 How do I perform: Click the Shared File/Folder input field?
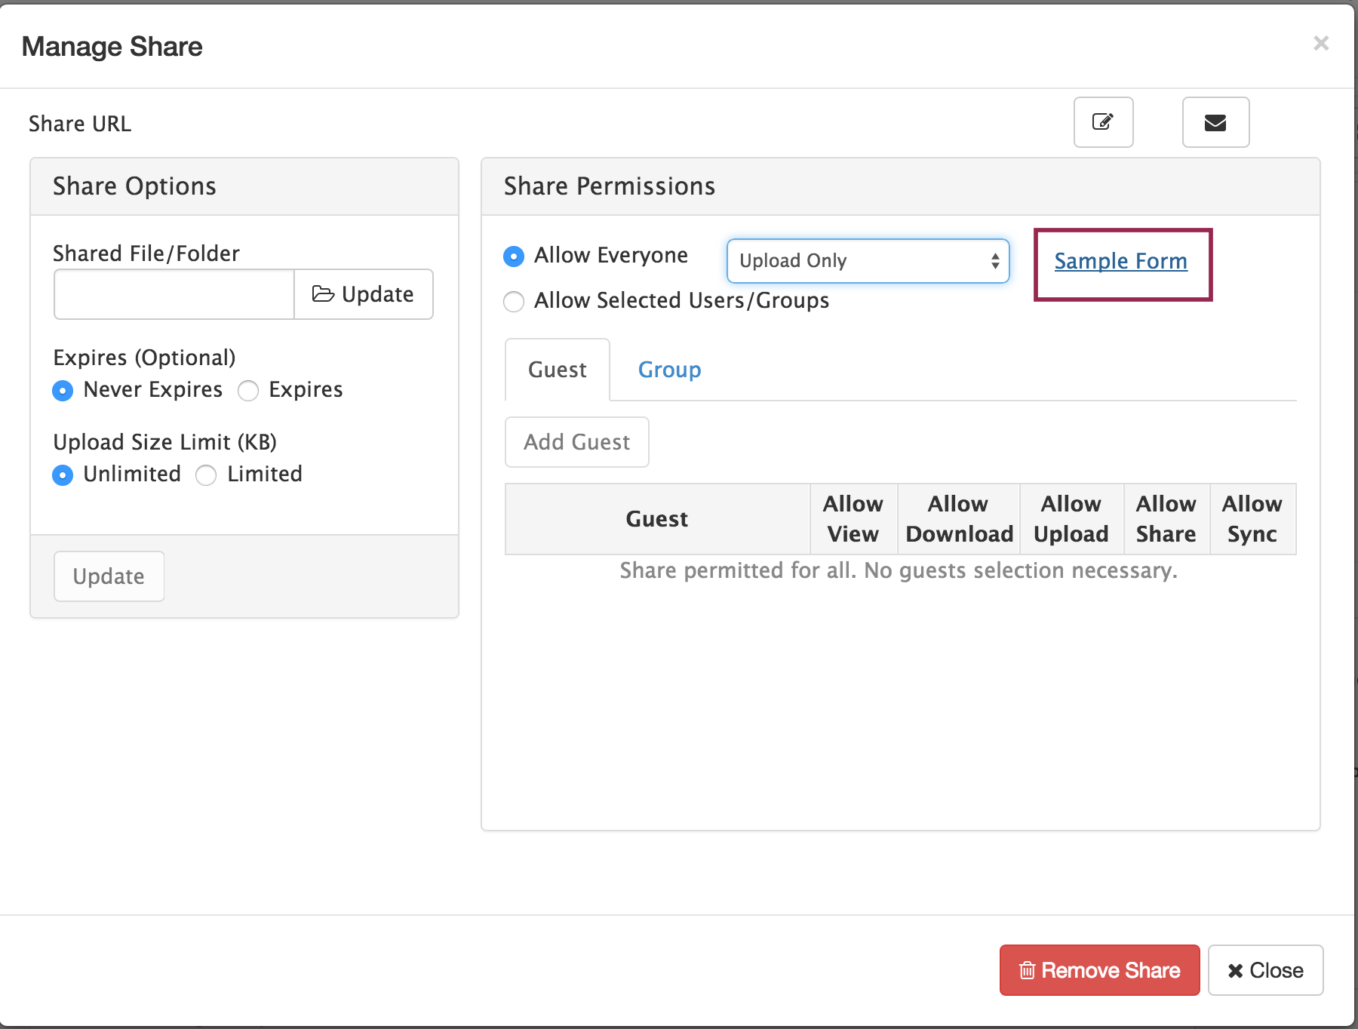click(174, 294)
